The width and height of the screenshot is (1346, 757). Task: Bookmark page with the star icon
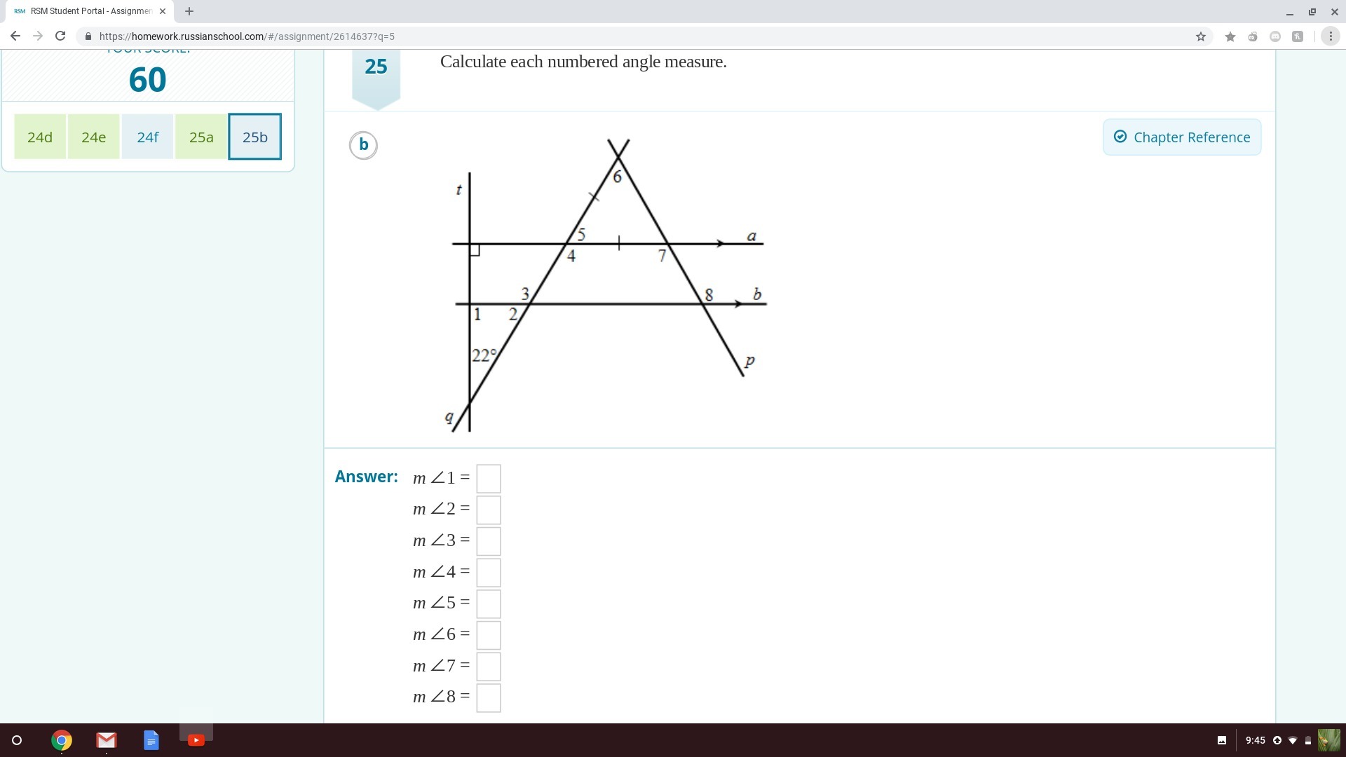click(1200, 36)
